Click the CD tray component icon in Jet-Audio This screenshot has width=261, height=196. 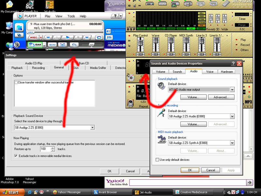175,4
